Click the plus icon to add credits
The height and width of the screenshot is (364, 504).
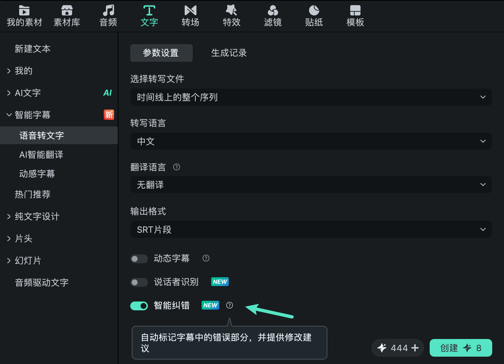click(x=415, y=348)
